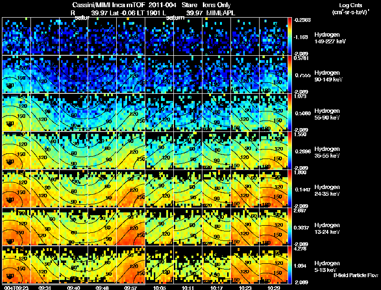The height and width of the screenshot is (290, 381).
Task: Click the 10:17 time label
Action: (216, 288)
